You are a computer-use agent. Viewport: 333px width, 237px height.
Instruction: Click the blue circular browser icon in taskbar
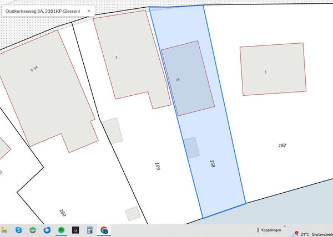[47, 230]
